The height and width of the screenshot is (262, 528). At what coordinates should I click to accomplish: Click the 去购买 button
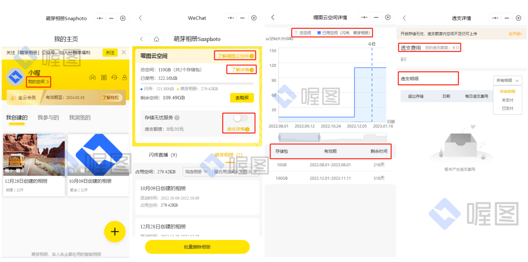(242, 98)
